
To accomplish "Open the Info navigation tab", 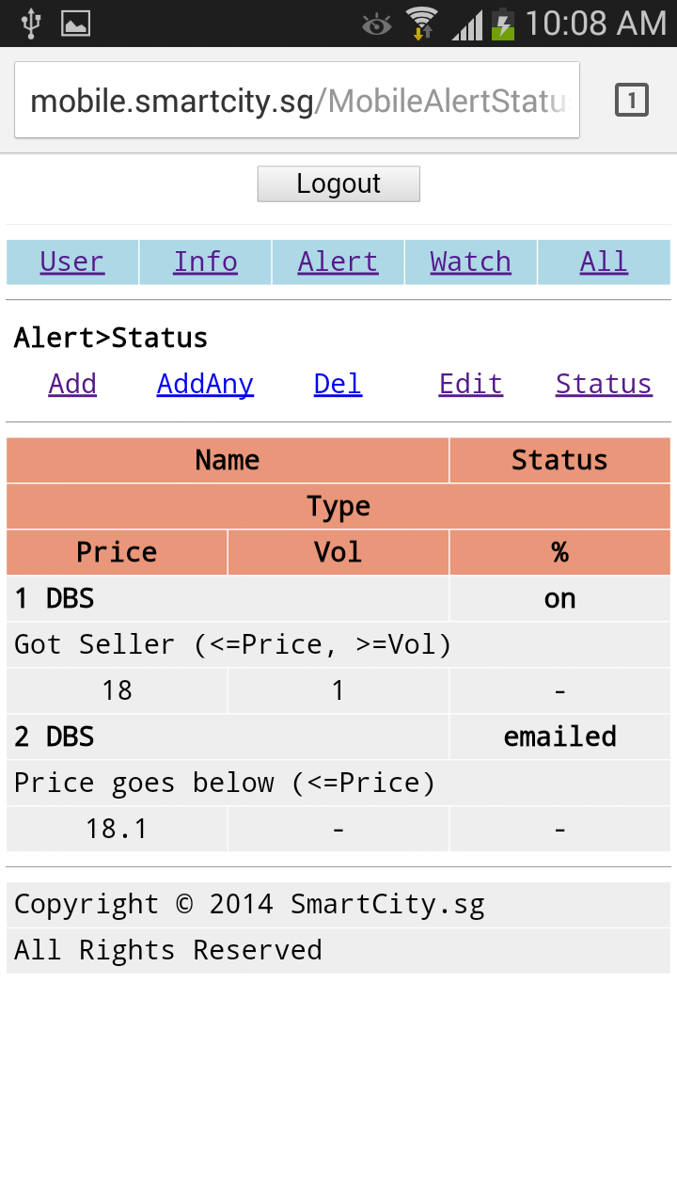I will pyautogui.click(x=205, y=261).
